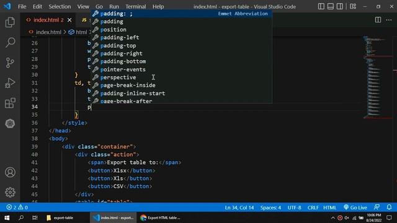The image size is (397, 223).
Task: Open the Customize Layout icon
Action: pyautogui.click(x=353, y=6)
